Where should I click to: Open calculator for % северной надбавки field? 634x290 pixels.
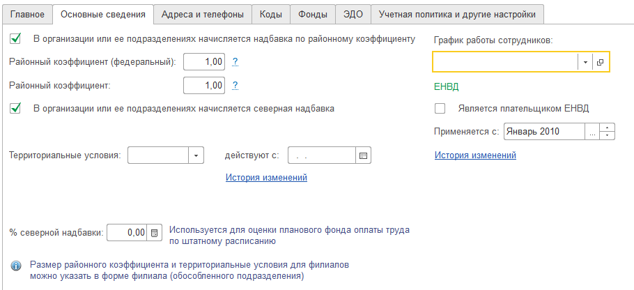coord(155,233)
